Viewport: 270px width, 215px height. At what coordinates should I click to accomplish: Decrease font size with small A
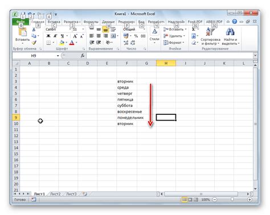tap(82, 36)
